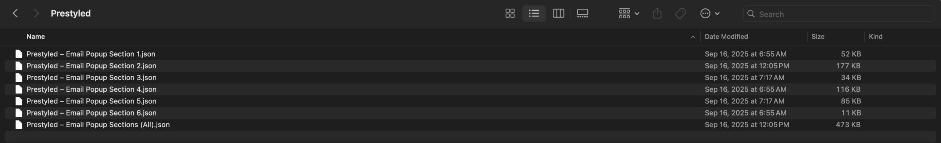Open the group-by options dropdown
The image size is (941, 143).
point(629,14)
